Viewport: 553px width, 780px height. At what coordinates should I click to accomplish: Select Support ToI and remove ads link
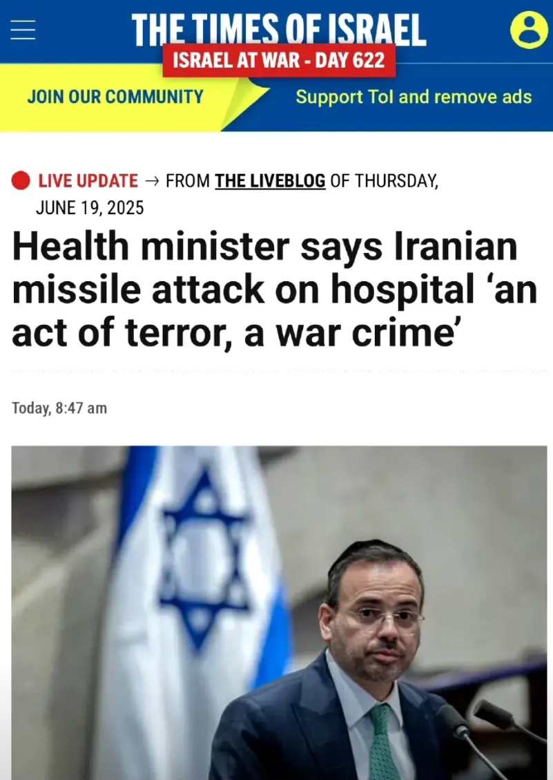point(414,97)
